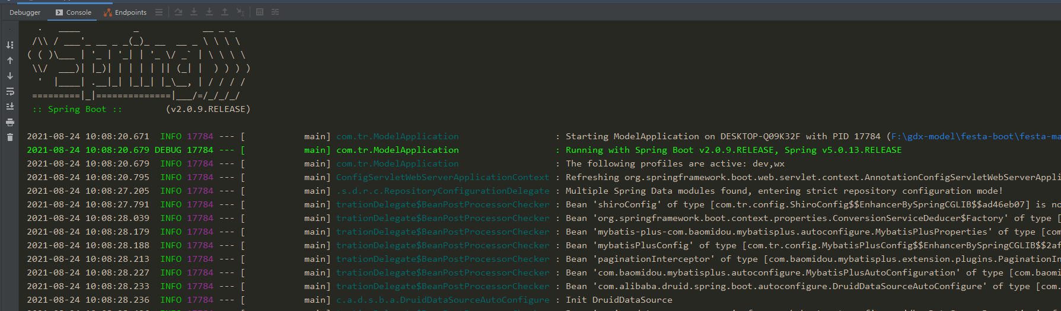This screenshot has width=1061, height=311.
Task: Toggle scroll to end of console
Action: [x=10, y=107]
